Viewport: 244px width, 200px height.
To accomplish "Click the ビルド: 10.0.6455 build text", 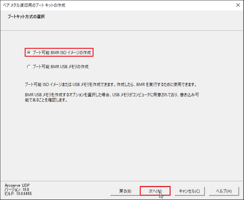I will 18,194.
